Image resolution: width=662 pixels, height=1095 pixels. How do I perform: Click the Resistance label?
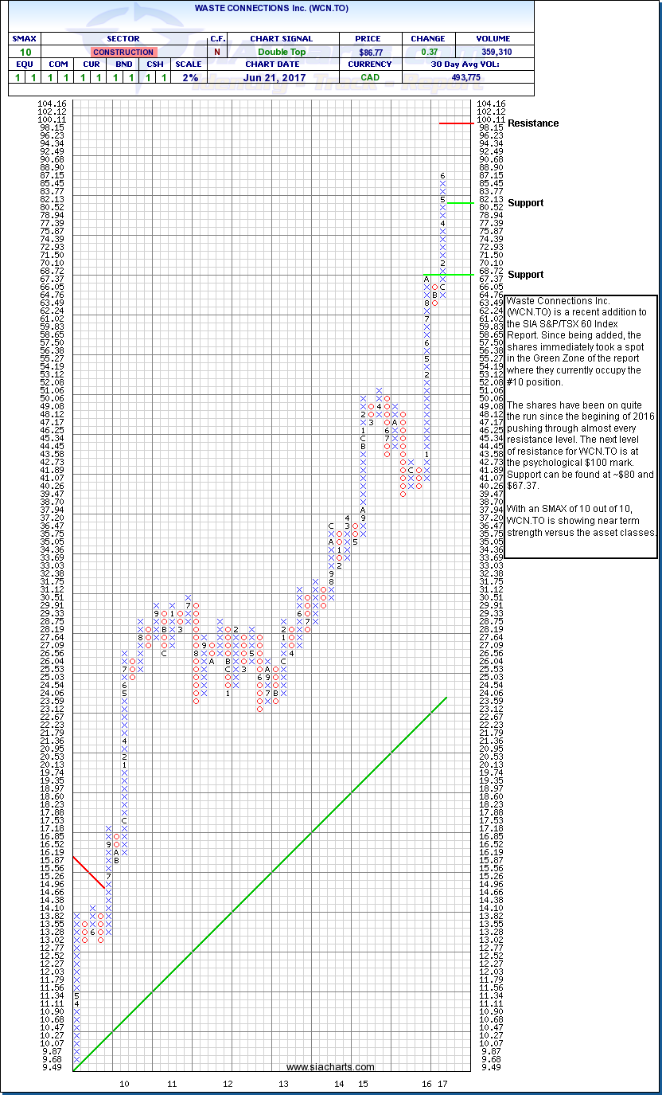pos(533,123)
